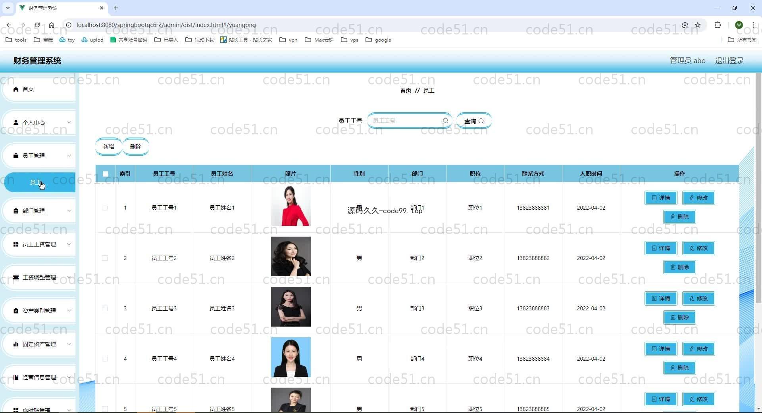Check the checkbox for row 员工工号1

click(x=105, y=208)
